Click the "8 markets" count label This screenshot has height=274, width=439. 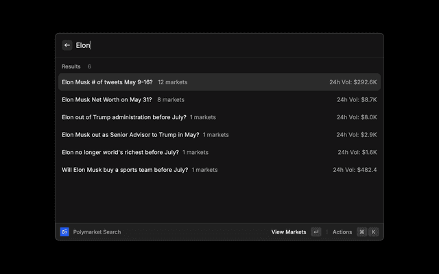pyautogui.click(x=171, y=100)
